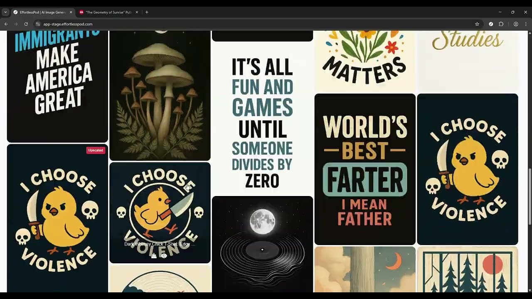Image resolution: width=532 pixels, height=299 pixels.
Task: Open the enhance icon on Dark Whimsy Chick card
Action: [x=164, y=256]
